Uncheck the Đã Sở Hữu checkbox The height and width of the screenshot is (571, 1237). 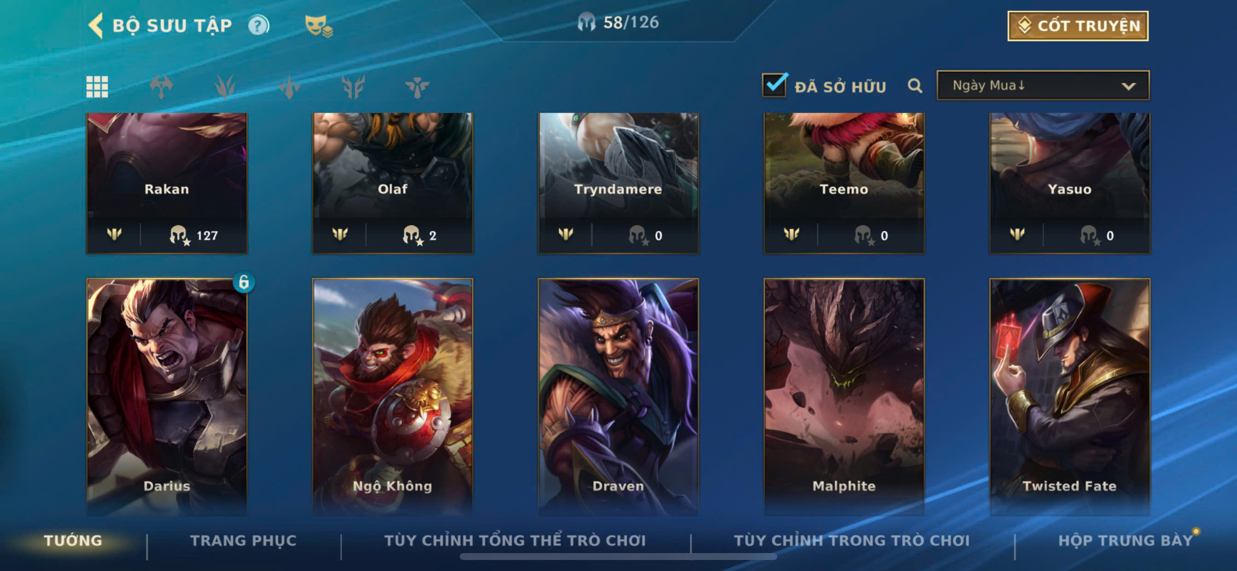coord(774,85)
